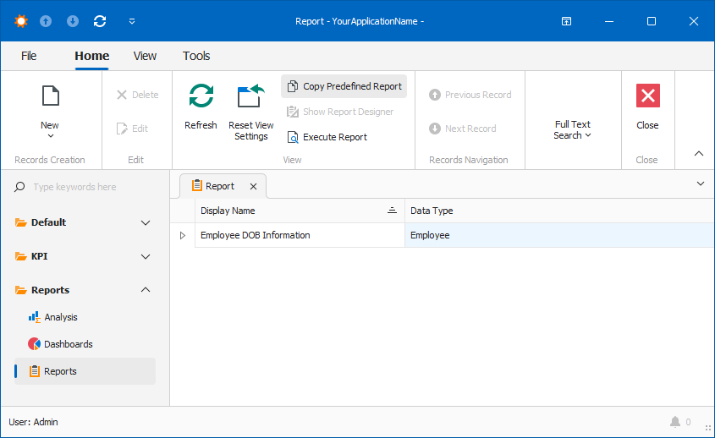Switch to the Home ribbon tab
The height and width of the screenshot is (438, 715).
(91, 56)
